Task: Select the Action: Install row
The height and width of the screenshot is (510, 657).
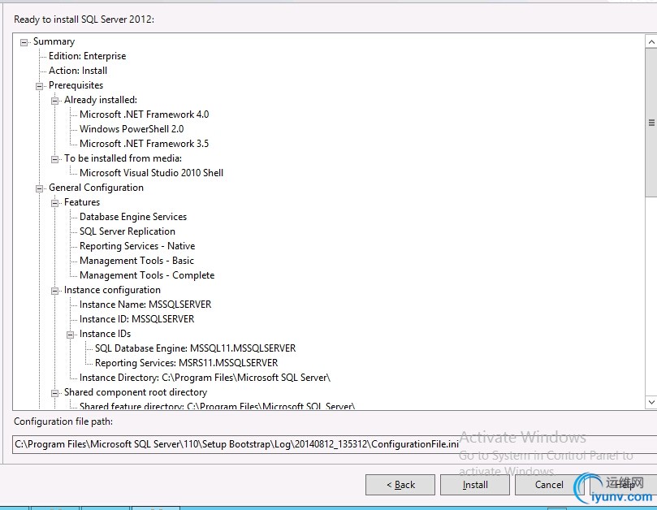Action: [78, 71]
